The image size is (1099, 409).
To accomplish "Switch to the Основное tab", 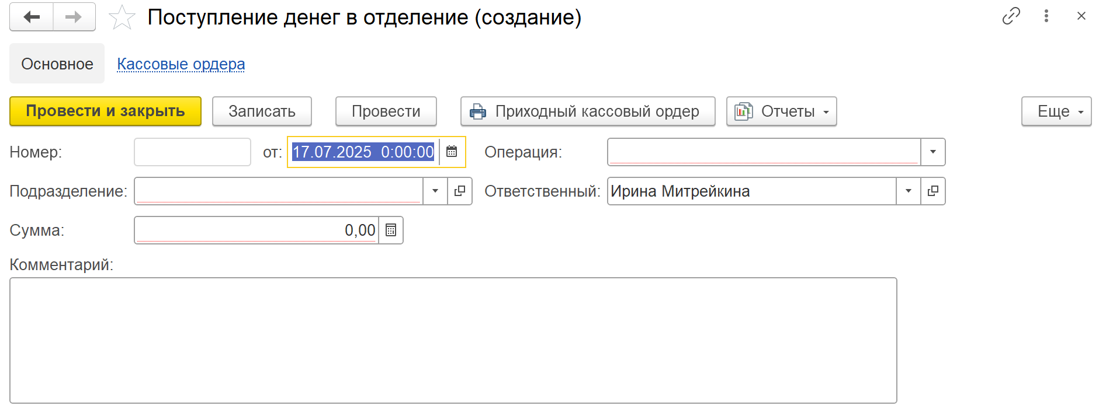I will tap(57, 64).
